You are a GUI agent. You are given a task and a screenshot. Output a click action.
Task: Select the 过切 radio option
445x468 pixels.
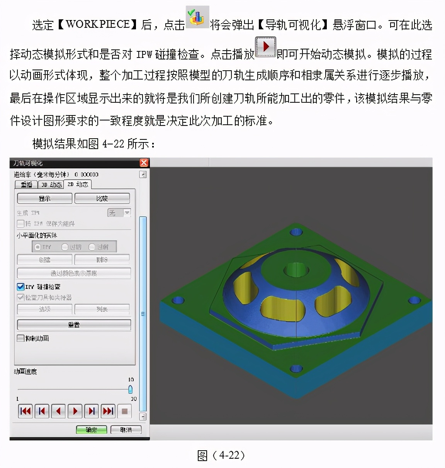(x=65, y=247)
